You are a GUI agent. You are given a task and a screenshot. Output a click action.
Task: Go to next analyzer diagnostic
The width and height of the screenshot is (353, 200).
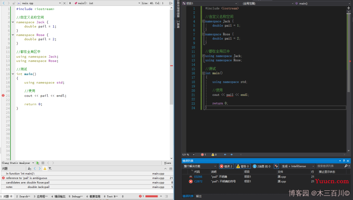(x=53, y=163)
